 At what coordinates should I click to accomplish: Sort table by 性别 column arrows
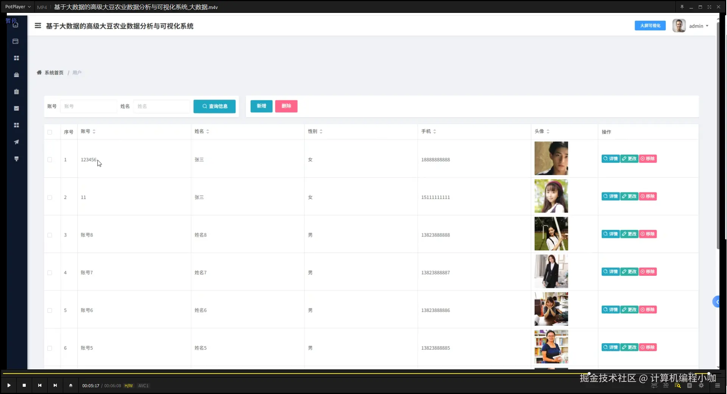click(x=321, y=131)
